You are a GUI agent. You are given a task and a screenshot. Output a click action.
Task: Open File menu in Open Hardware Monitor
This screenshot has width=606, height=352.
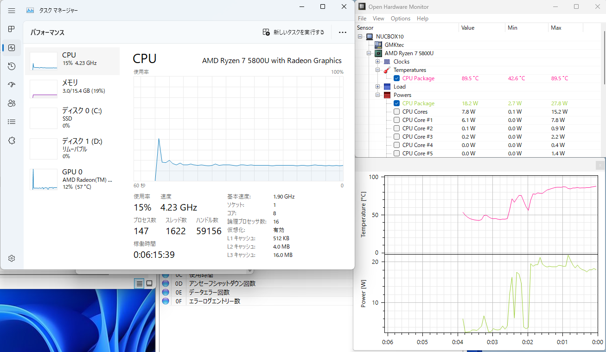point(362,19)
